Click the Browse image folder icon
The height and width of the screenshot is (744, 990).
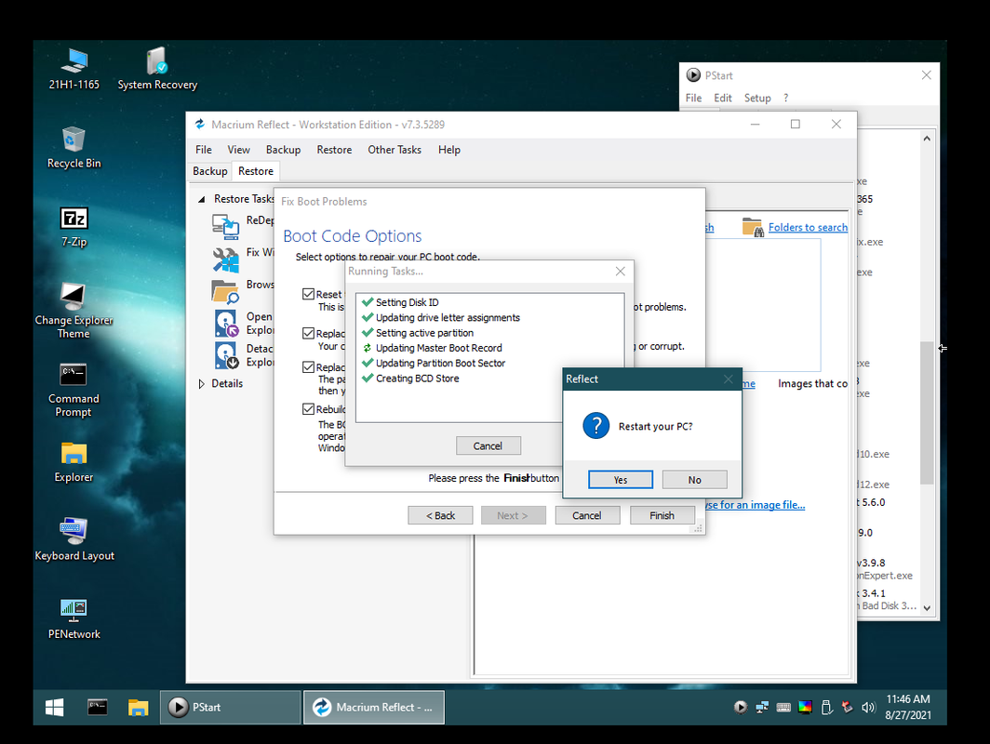225,291
